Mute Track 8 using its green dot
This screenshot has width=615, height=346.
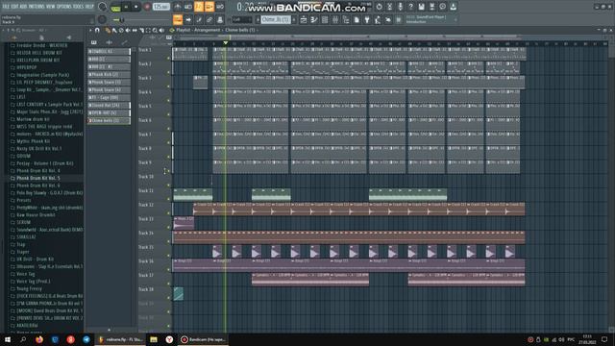click(169, 157)
